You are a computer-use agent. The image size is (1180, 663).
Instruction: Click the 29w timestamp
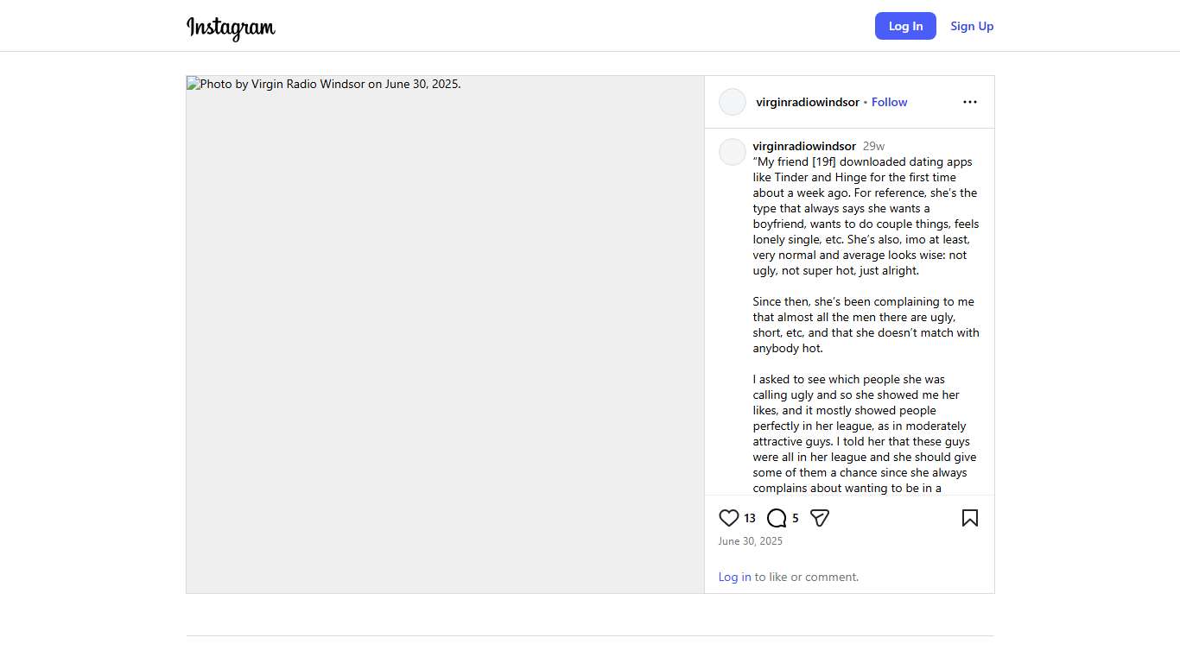point(873,146)
